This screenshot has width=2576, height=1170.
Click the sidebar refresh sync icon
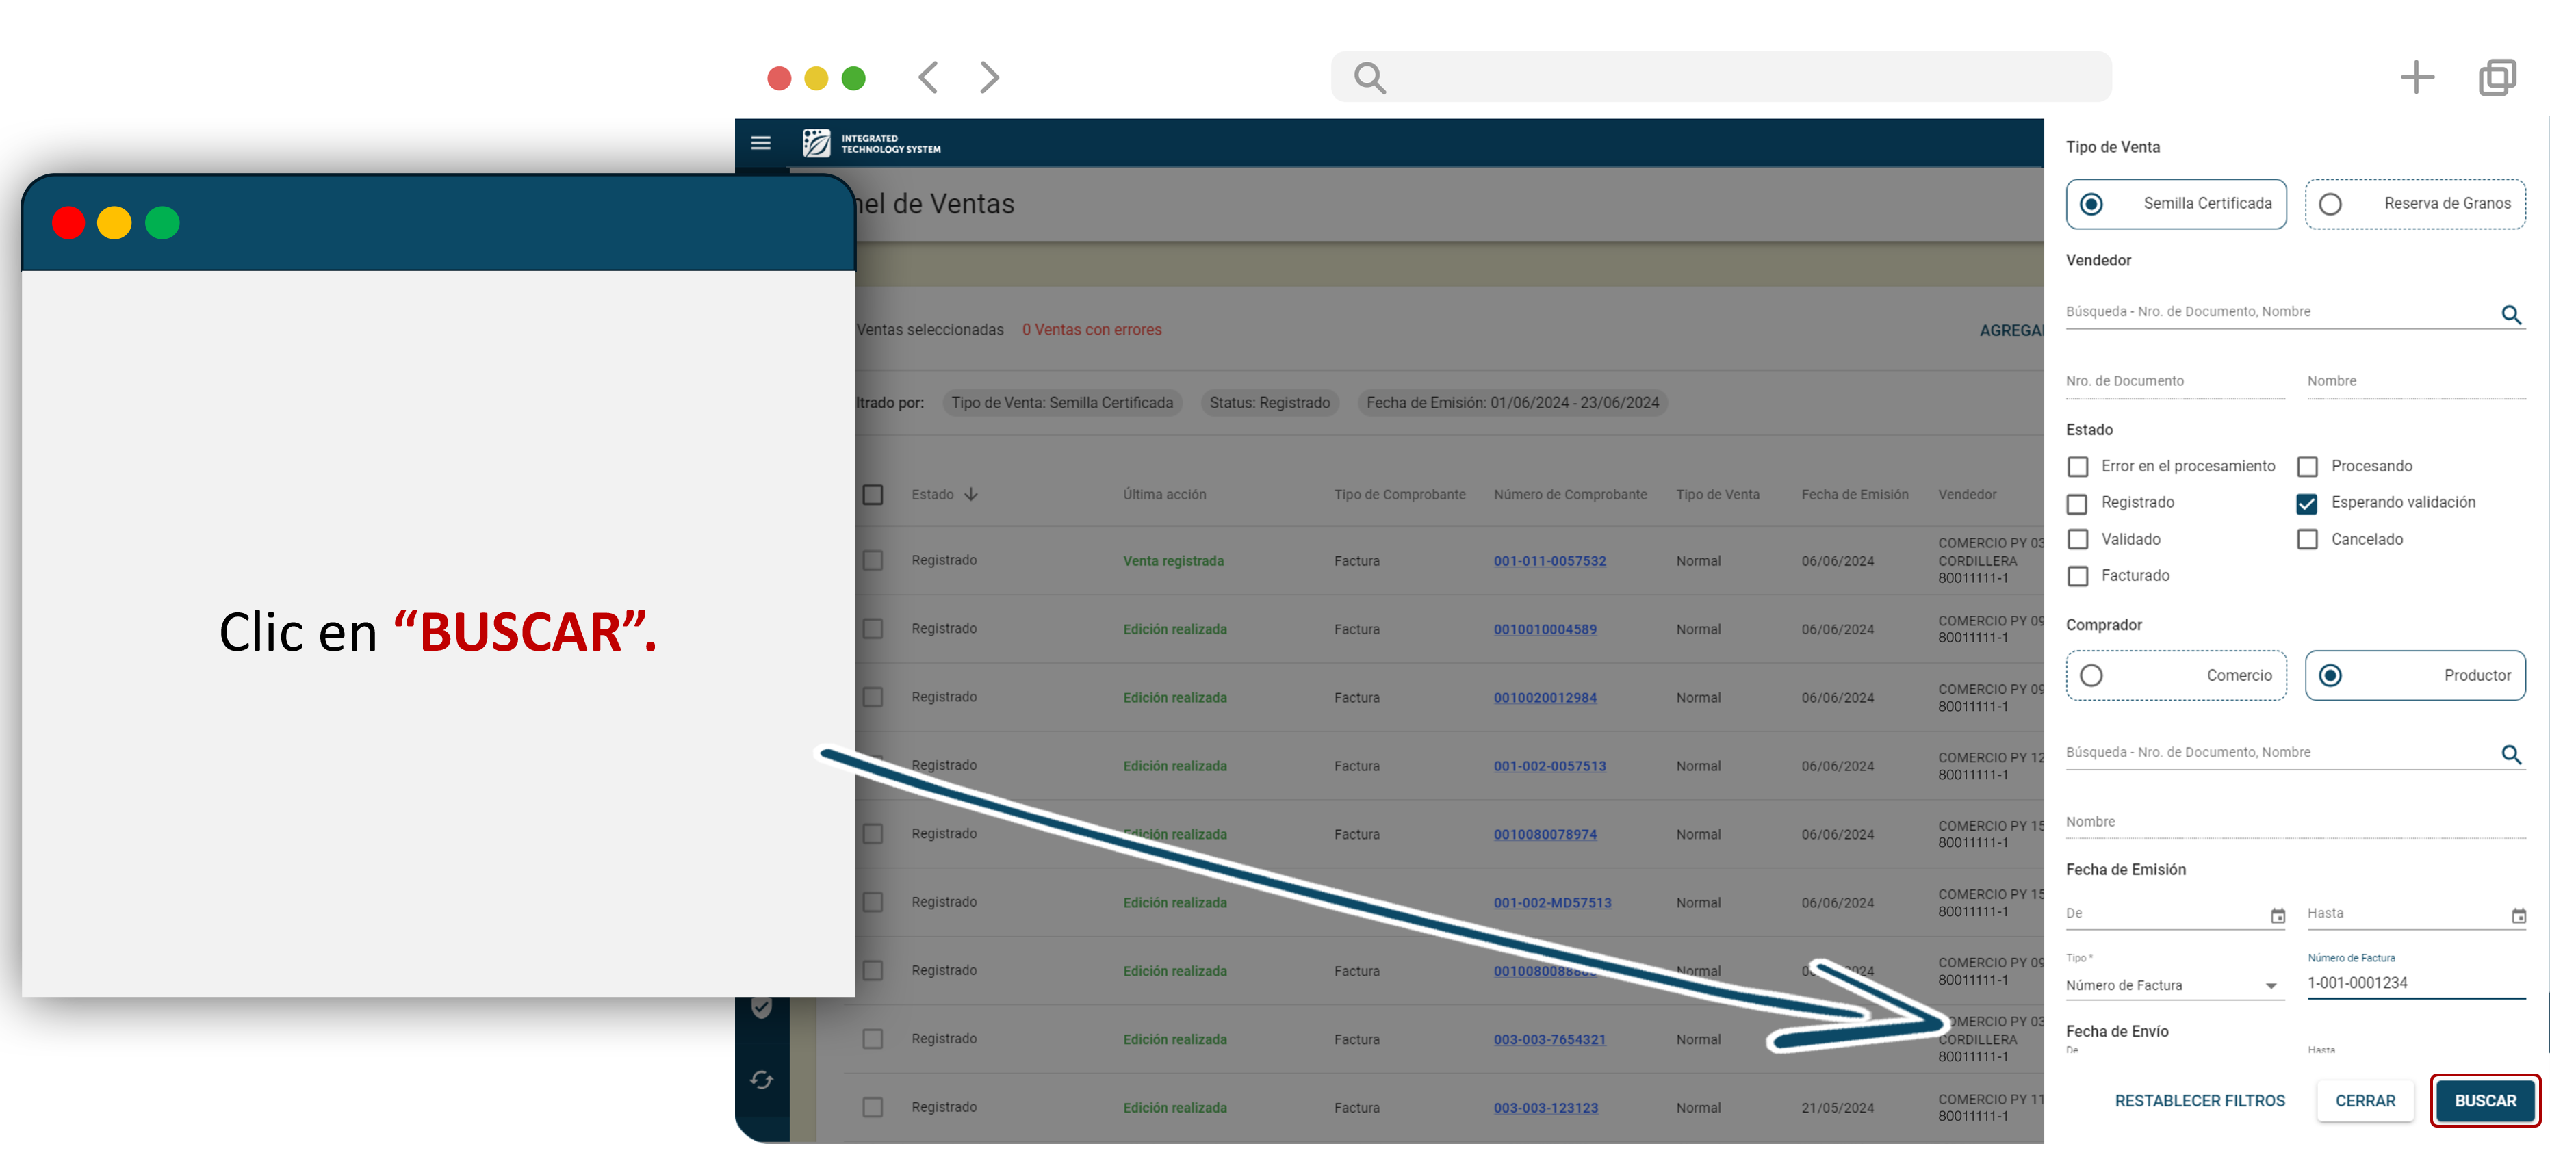click(x=761, y=1080)
